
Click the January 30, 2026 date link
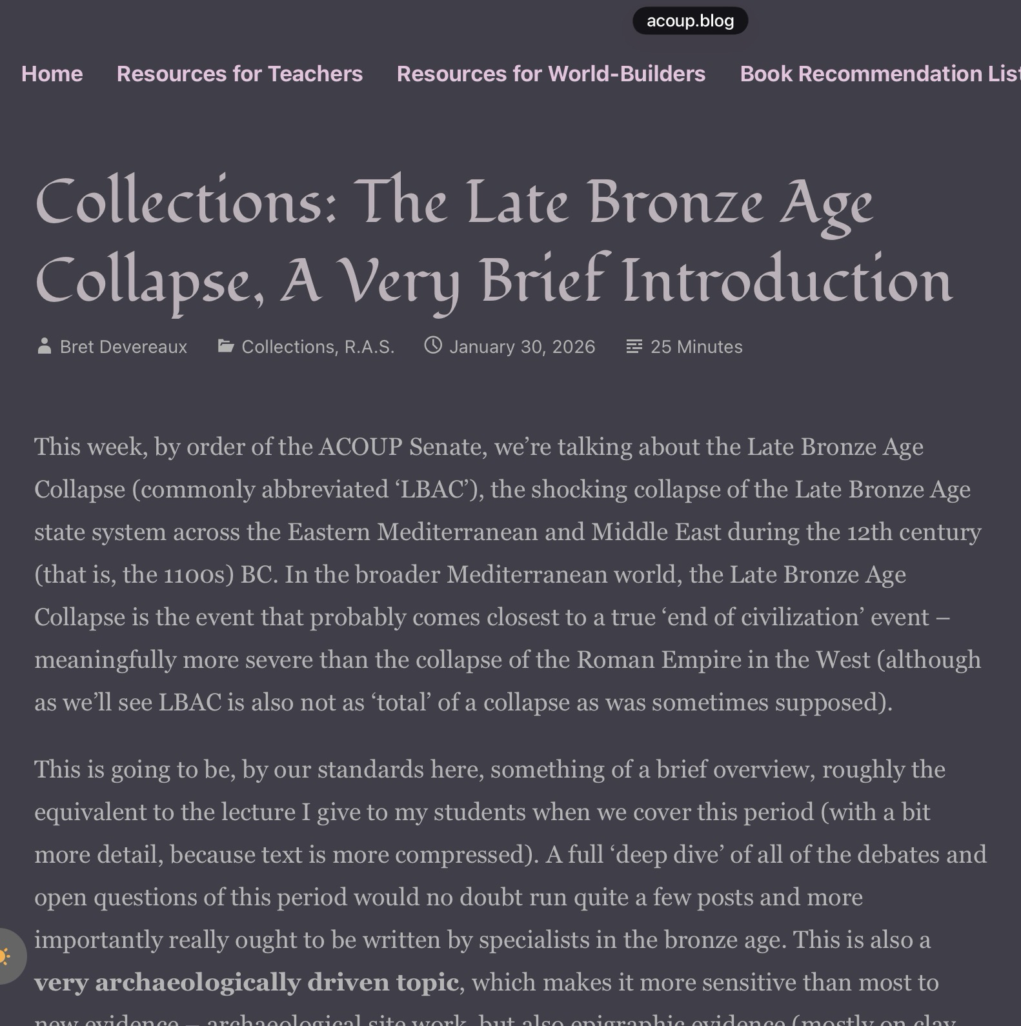pos(521,347)
